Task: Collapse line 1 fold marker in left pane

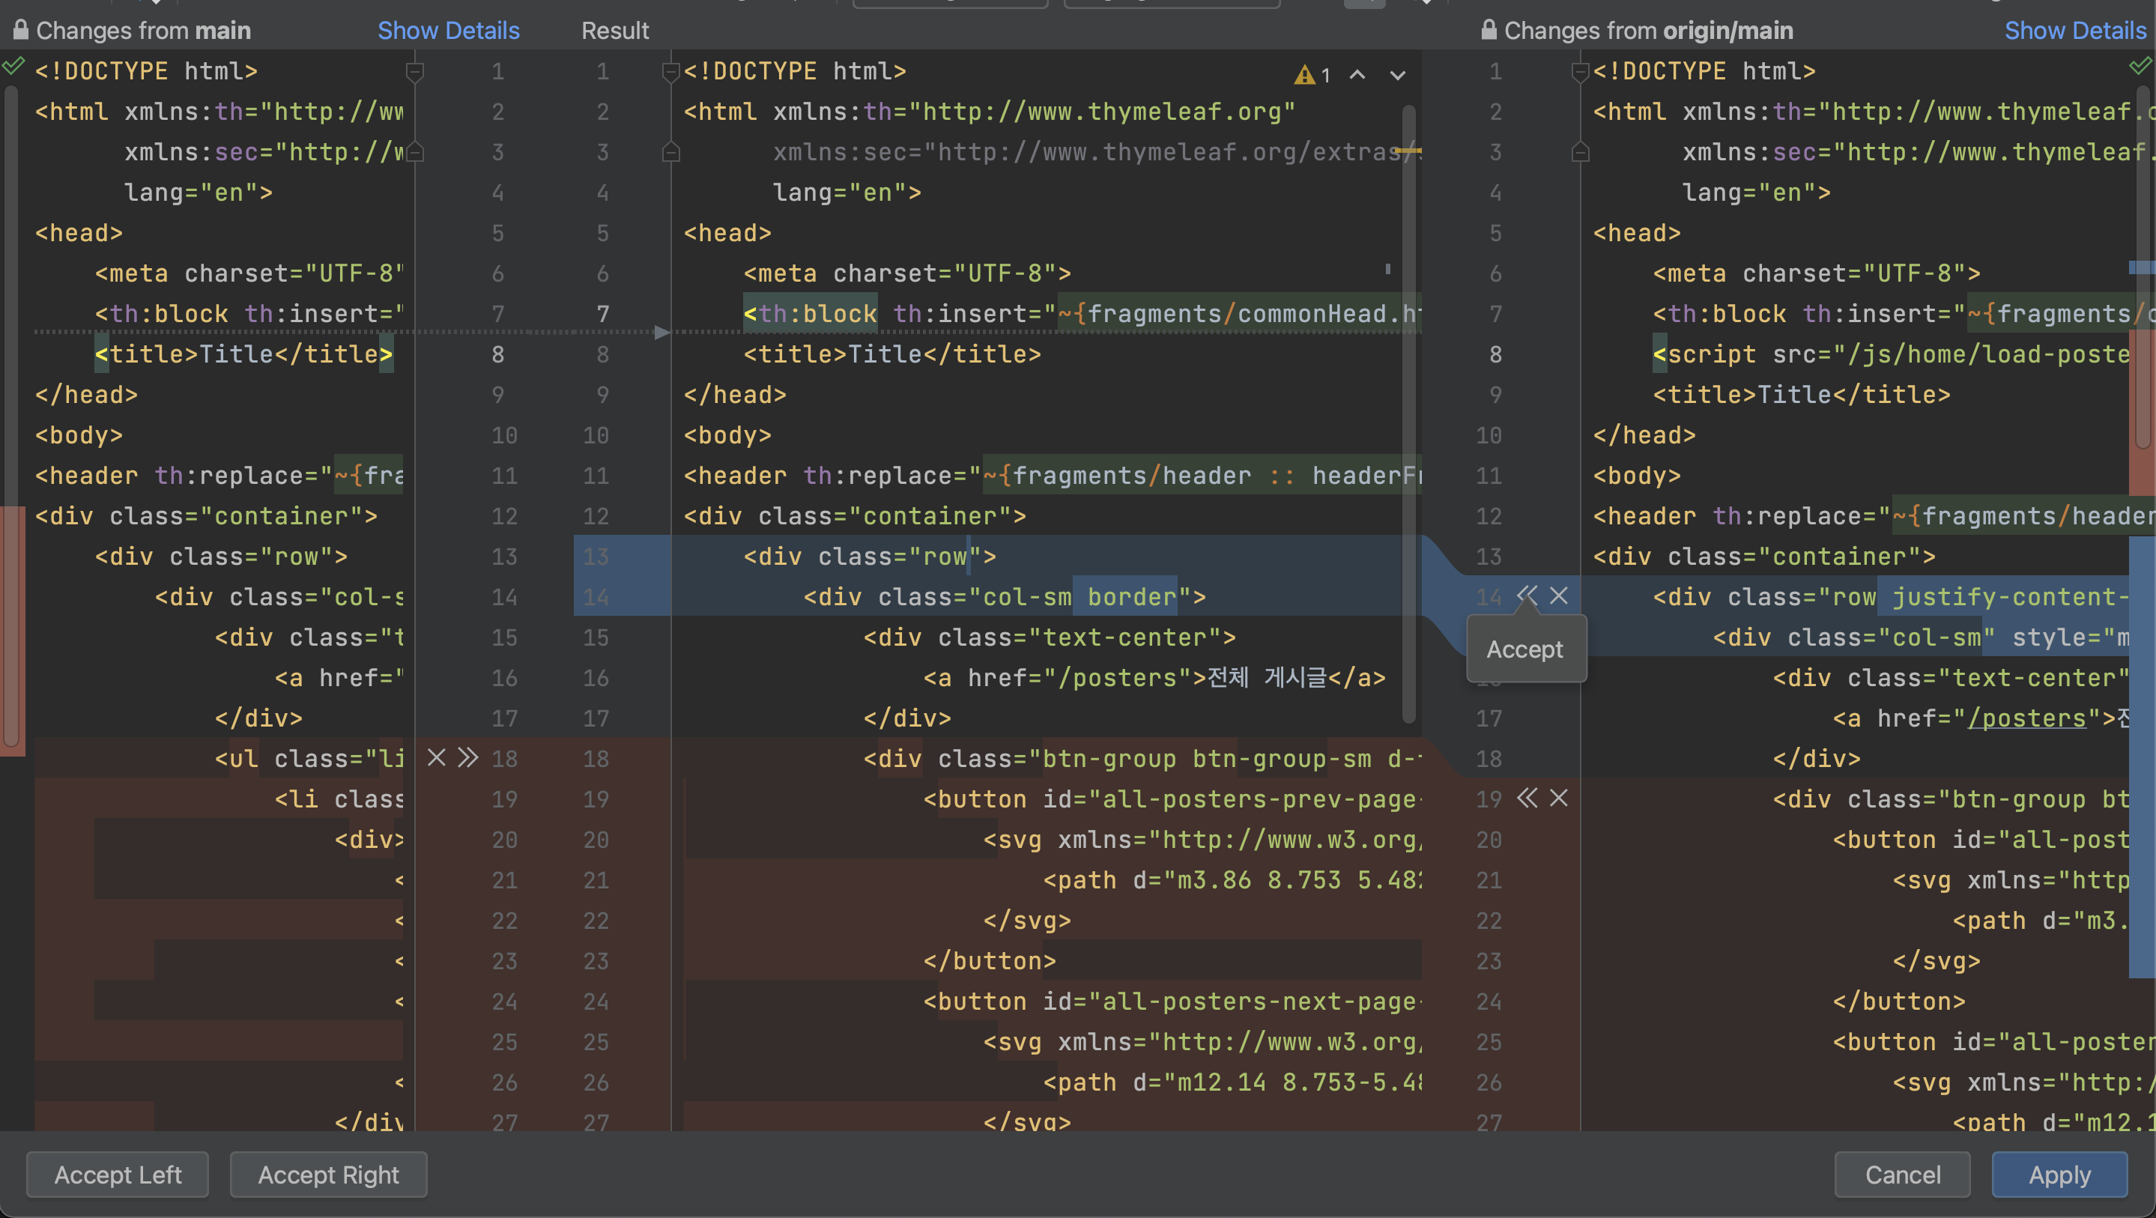Action: 414,72
